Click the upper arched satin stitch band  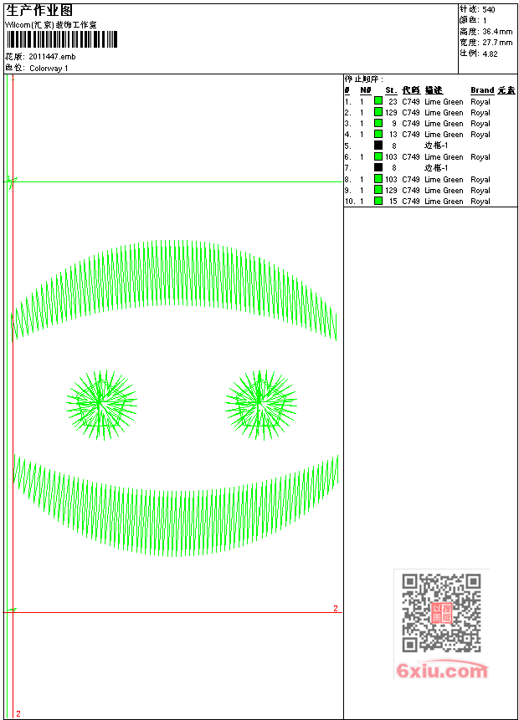tap(174, 290)
